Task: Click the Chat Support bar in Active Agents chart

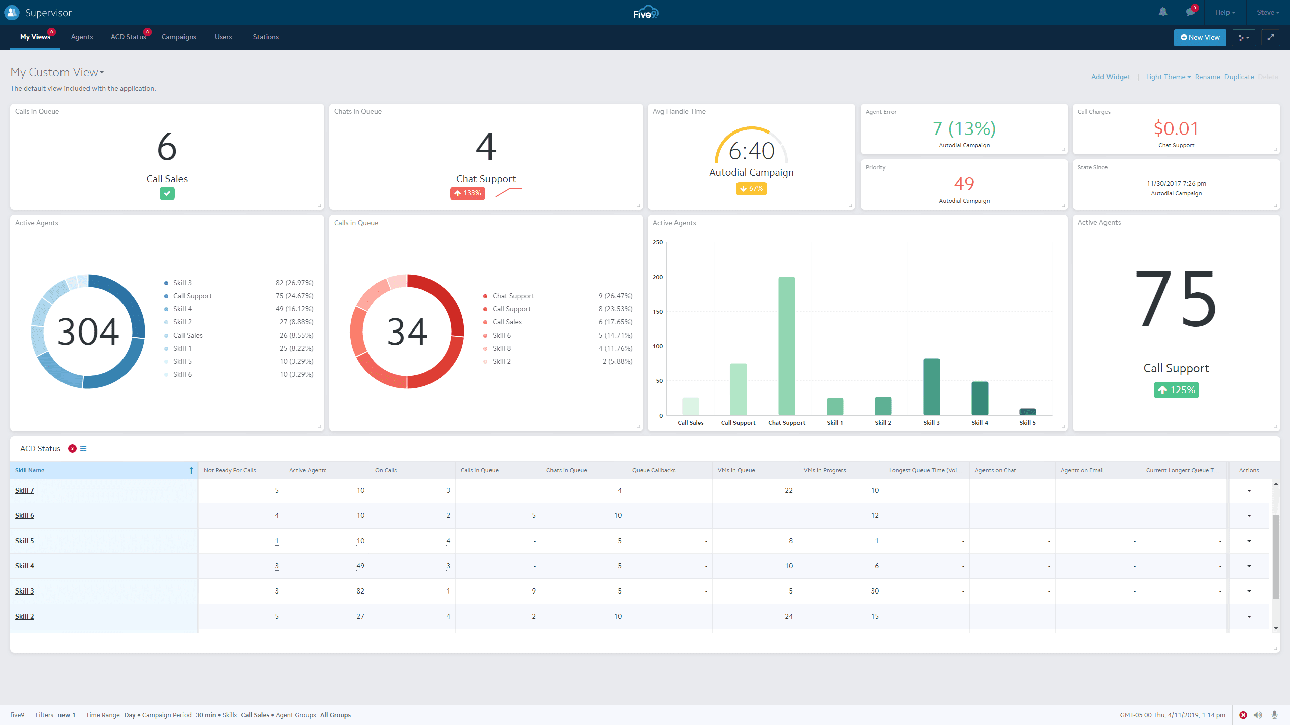Action: [786, 346]
